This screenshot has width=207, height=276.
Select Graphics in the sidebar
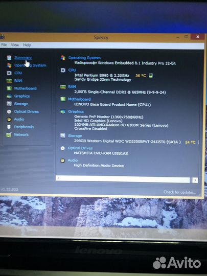point(22,96)
